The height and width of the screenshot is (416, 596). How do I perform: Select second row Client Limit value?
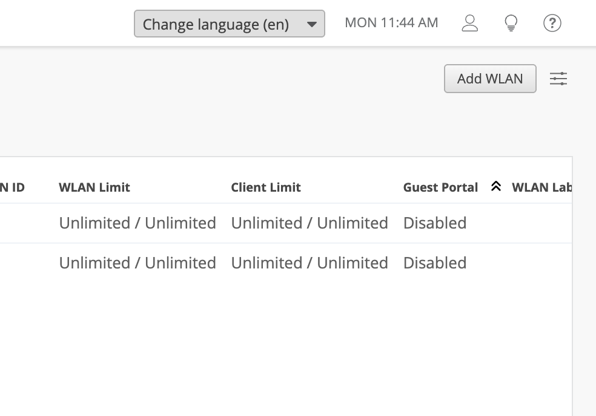coord(310,262)
